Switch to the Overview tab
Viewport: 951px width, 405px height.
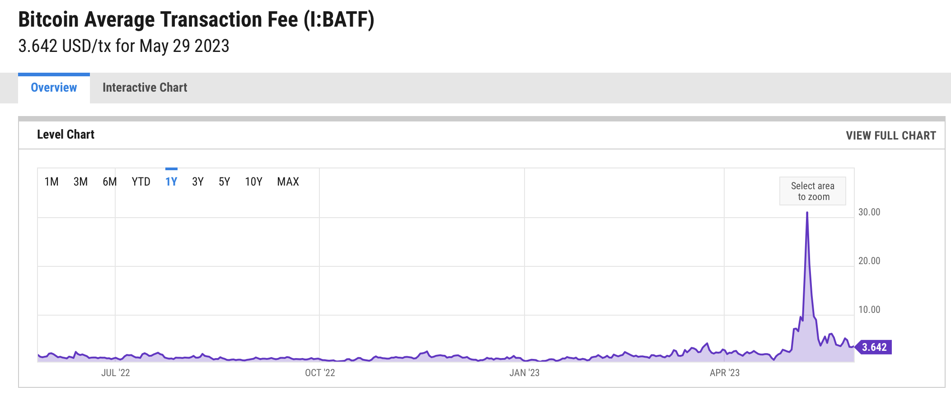coord(54,88)
